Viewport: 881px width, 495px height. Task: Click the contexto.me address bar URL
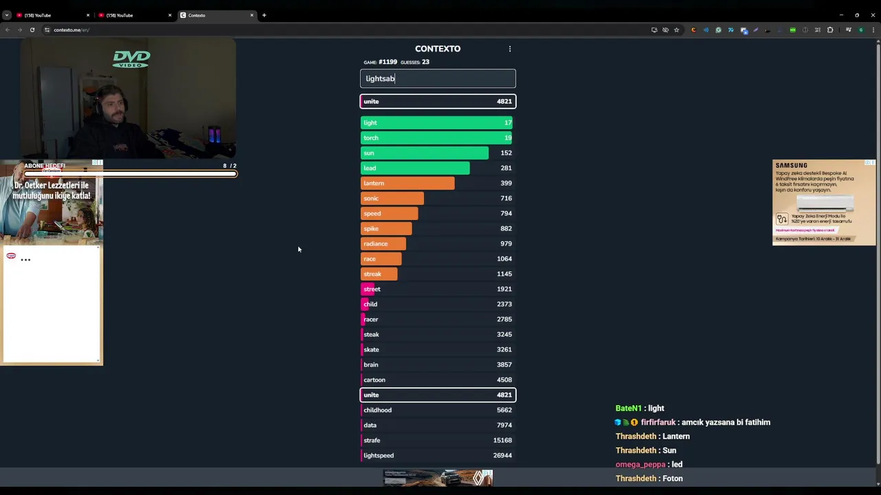click(x=72, y=30)
